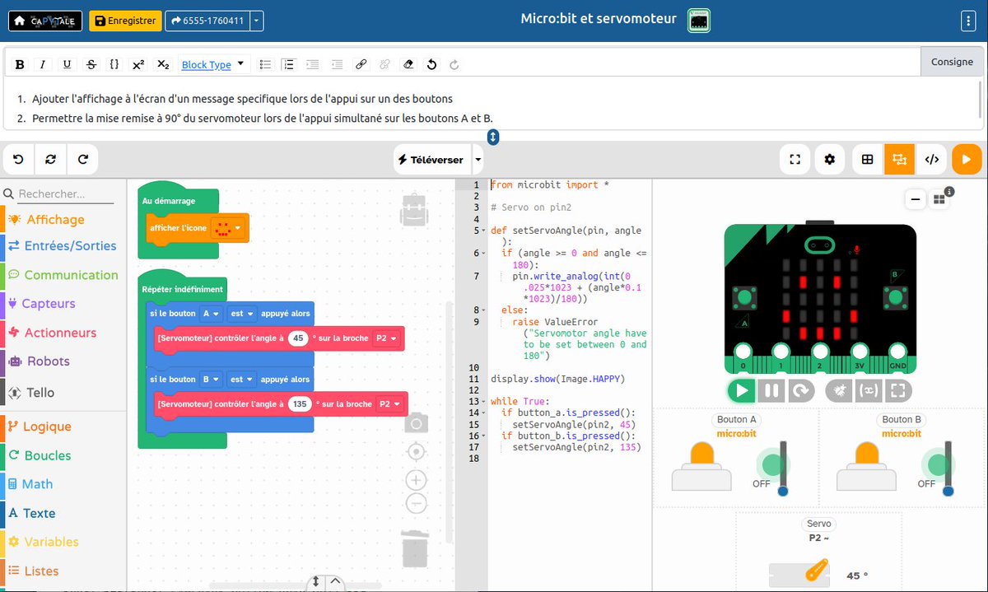Open P2 pin dropdown in 45° servo block
The height and width of the screenshot is (592, 988).
[386, 338]
